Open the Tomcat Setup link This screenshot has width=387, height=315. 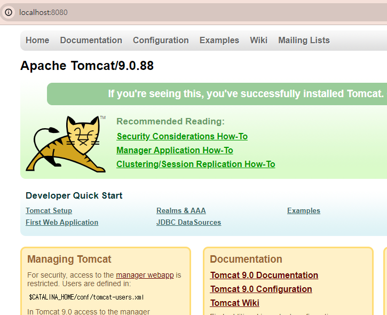pyautogui.click(x=49, y=210)
